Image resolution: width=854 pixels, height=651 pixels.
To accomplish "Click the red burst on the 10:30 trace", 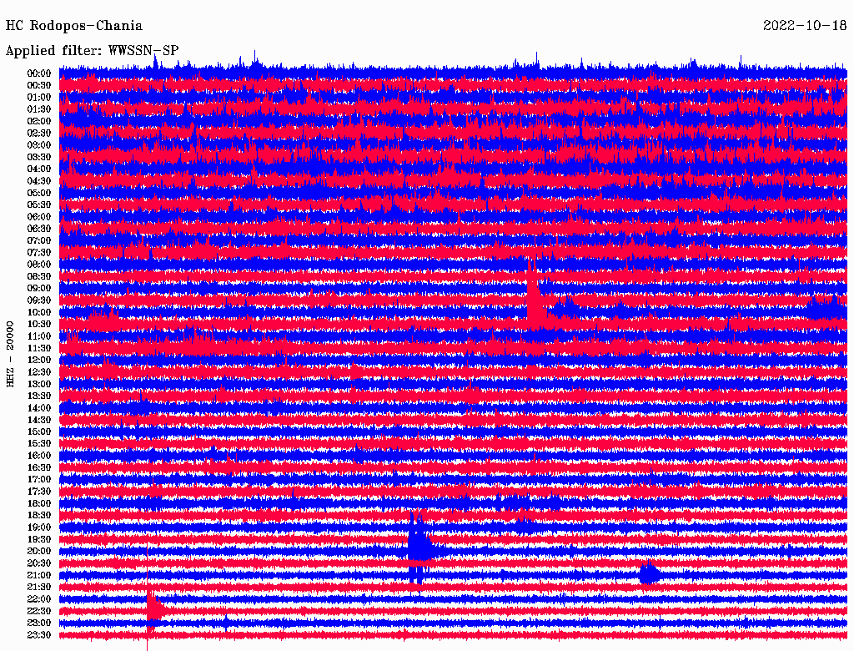I will [x=103, y=319].
